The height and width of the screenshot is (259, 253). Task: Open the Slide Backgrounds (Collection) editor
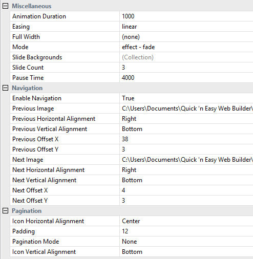[x=186, y=57]
